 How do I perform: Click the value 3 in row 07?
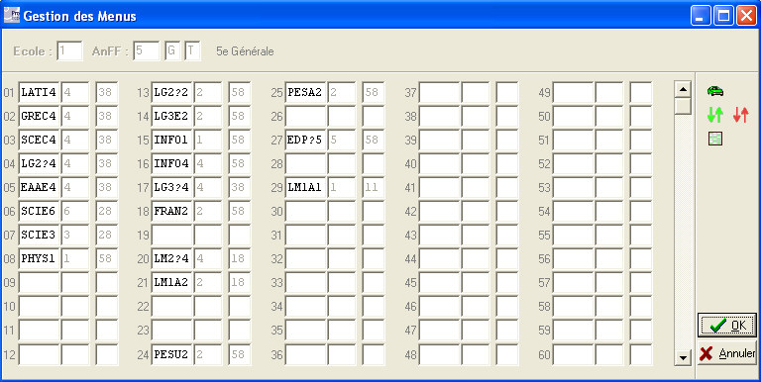coord(75,236)
